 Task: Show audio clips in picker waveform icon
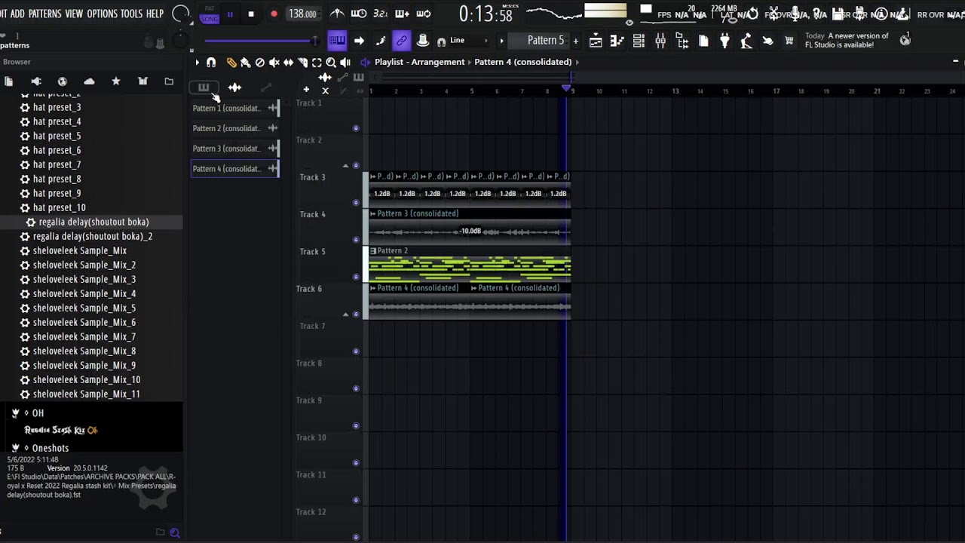click(234, 87)
